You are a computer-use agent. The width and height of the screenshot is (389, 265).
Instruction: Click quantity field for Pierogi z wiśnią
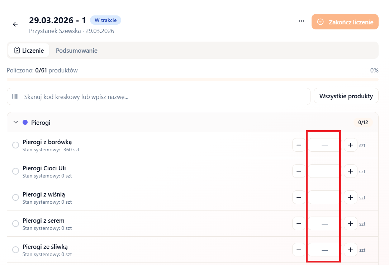click(325, 198)
